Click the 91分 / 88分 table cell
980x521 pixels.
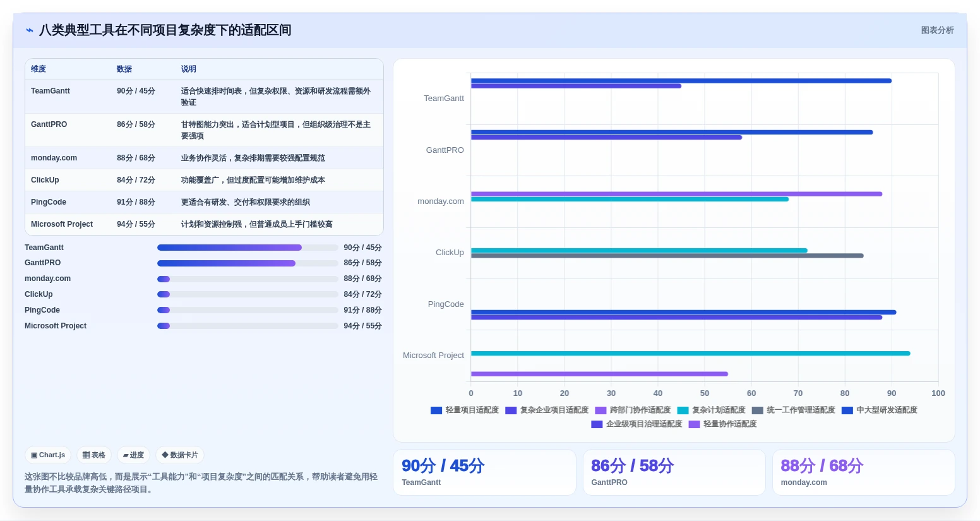coord(136,202)
